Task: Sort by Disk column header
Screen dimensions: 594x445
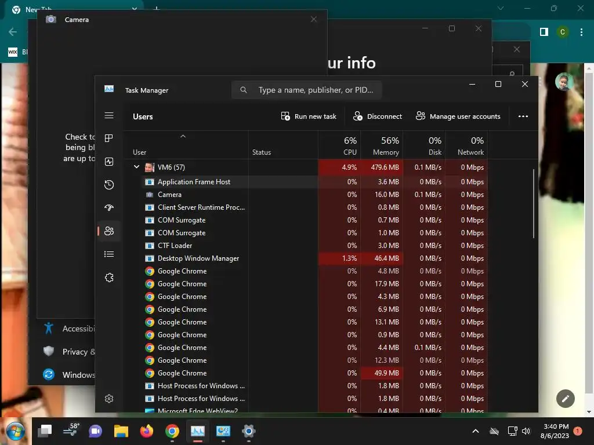Action: click(x=424, y=145)
